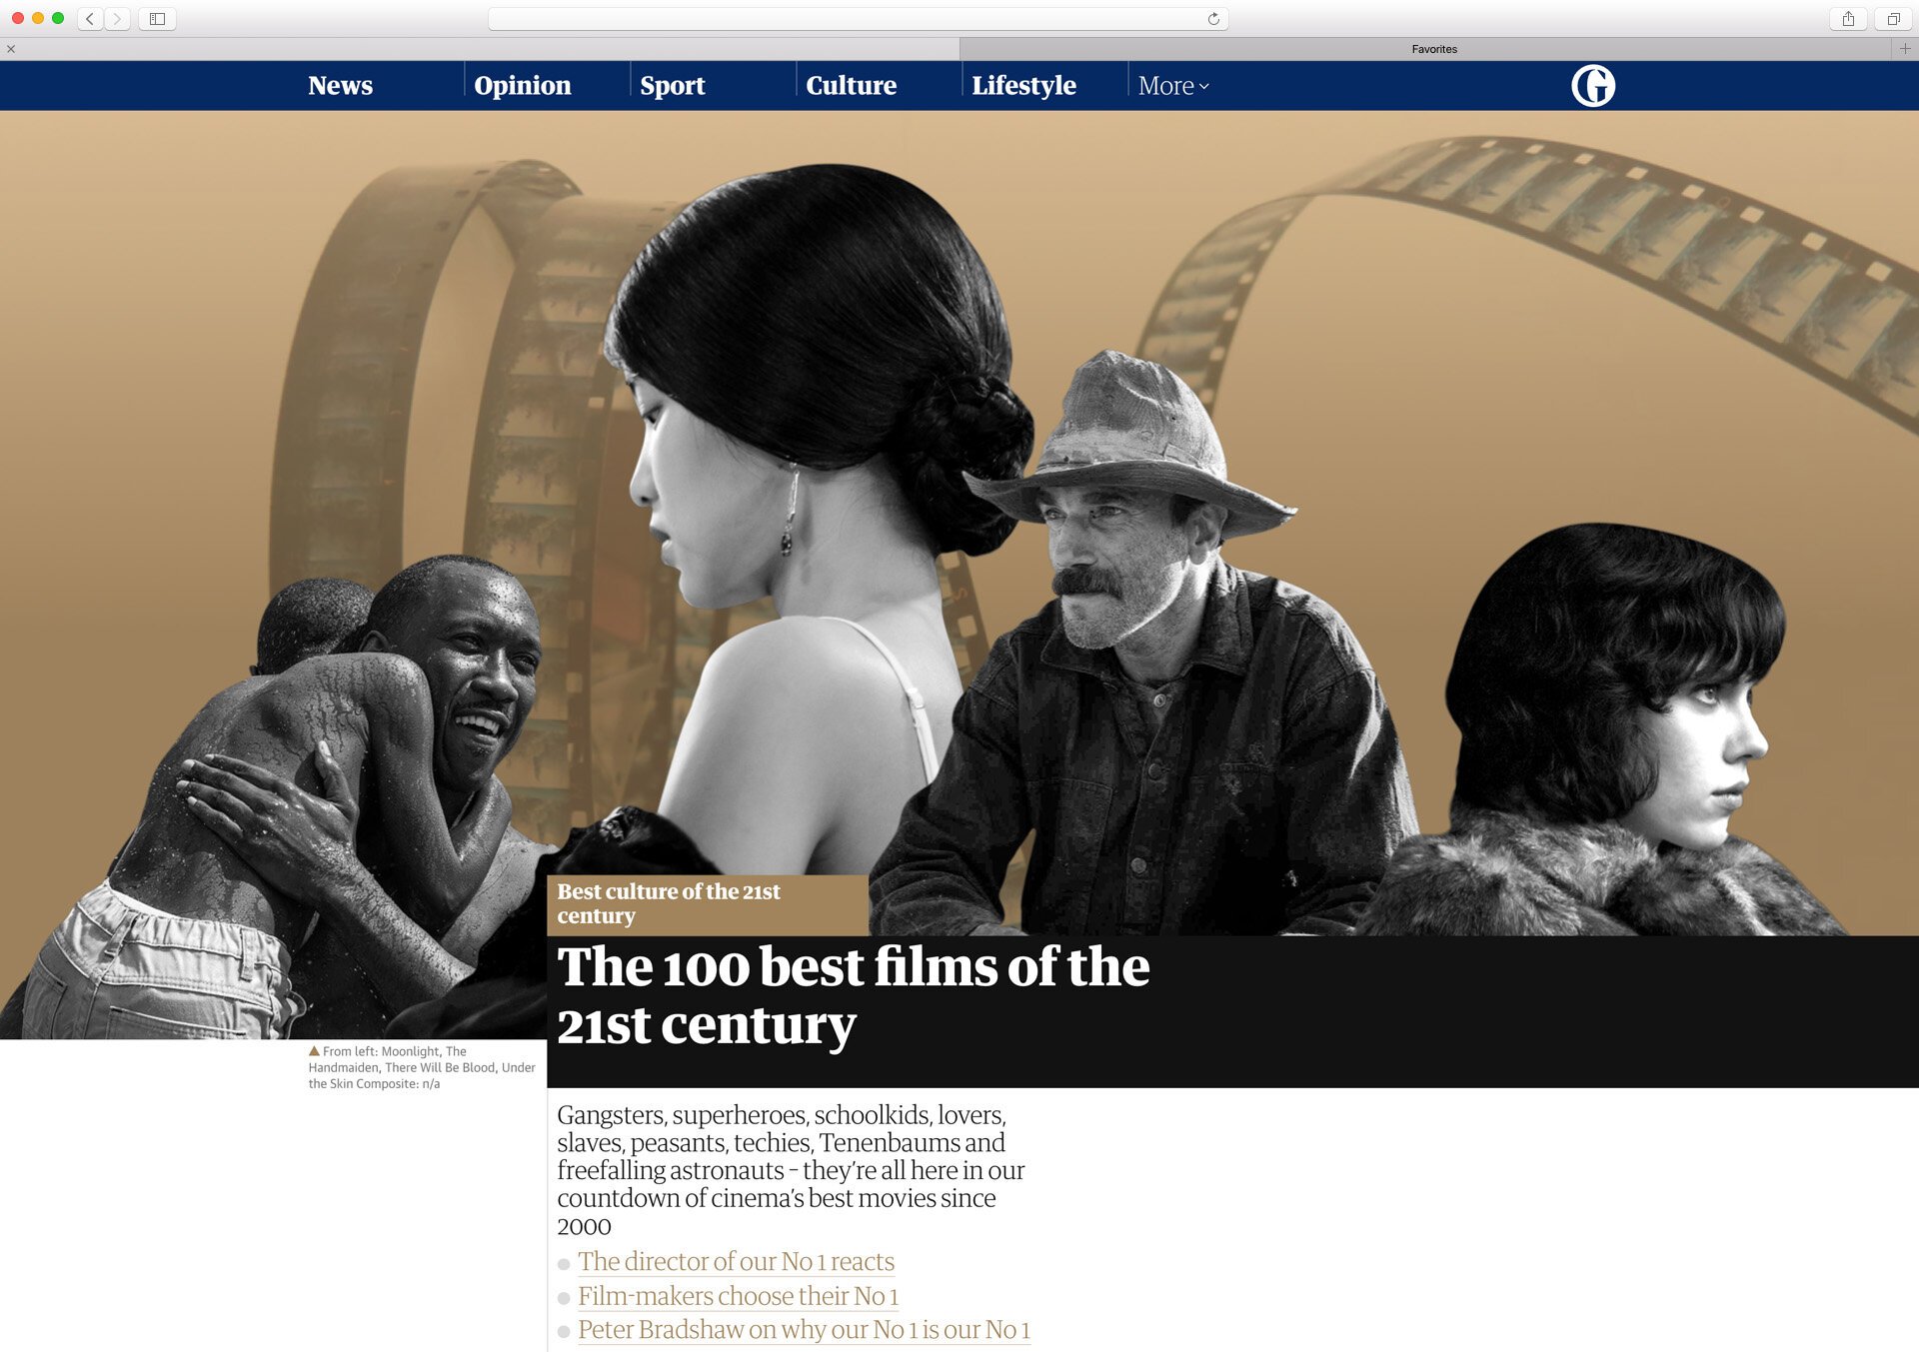The image size is (1919, 1352).
Task: Click the image caption triangle icon
Action: coord(314,1051)
